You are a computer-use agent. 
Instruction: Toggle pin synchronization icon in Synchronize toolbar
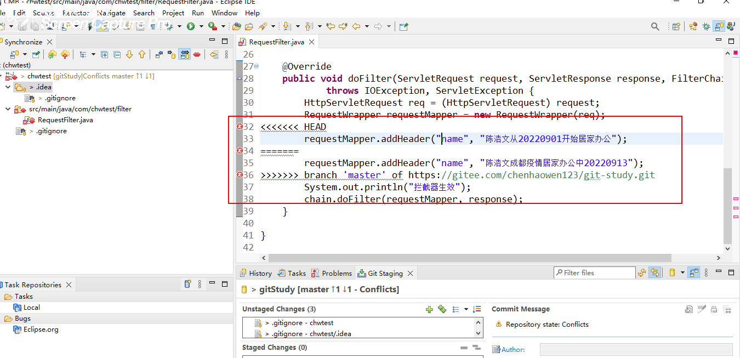[36, 54]
